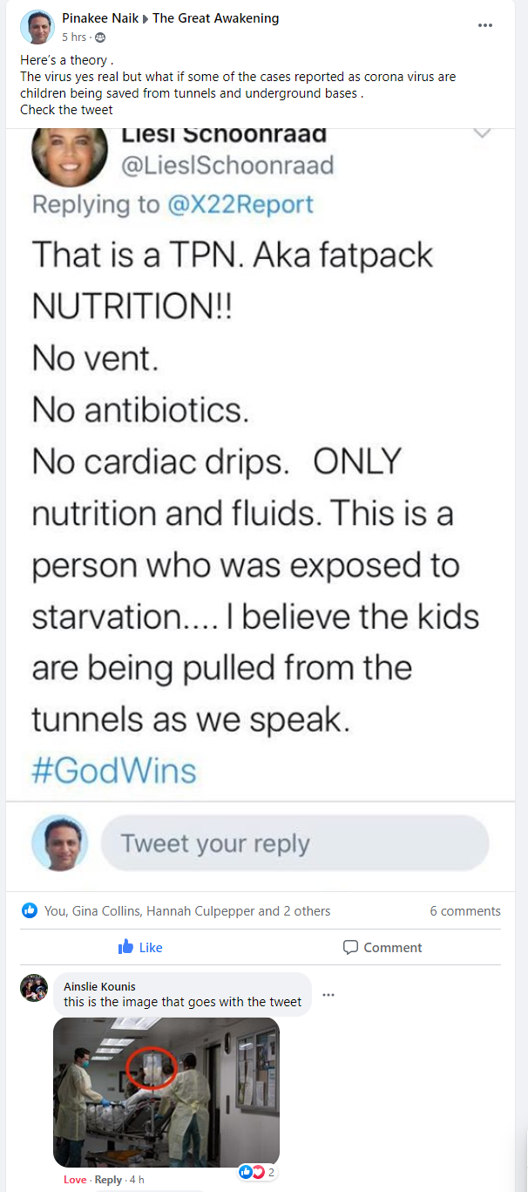Expand the chevron on the tweet screenshot
528x1192 pixels.
pyautogui.click(x=481, y=133)
